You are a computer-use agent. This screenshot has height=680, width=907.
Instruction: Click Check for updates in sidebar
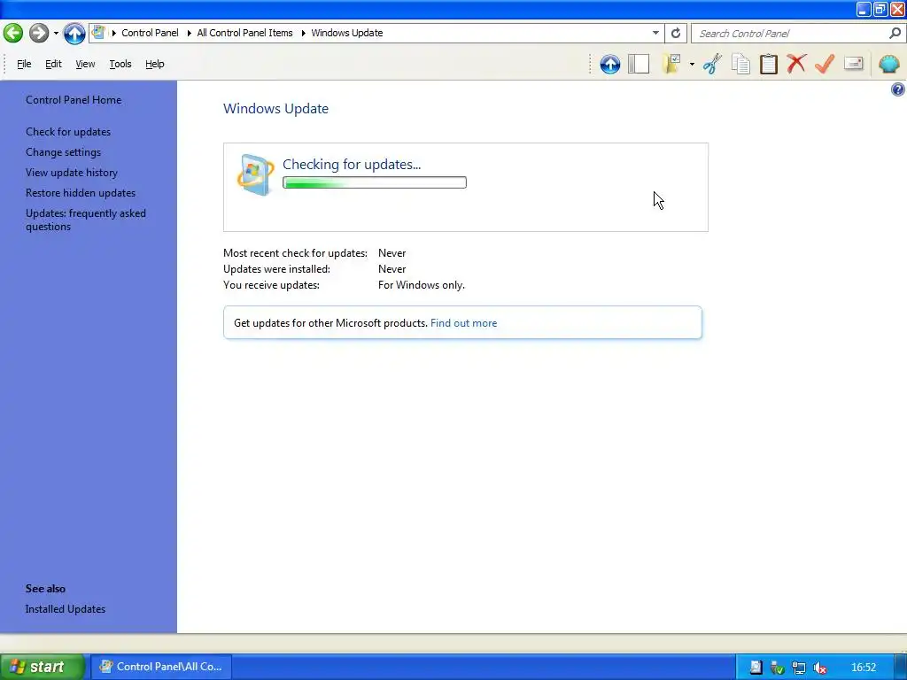tap(68, 132)
